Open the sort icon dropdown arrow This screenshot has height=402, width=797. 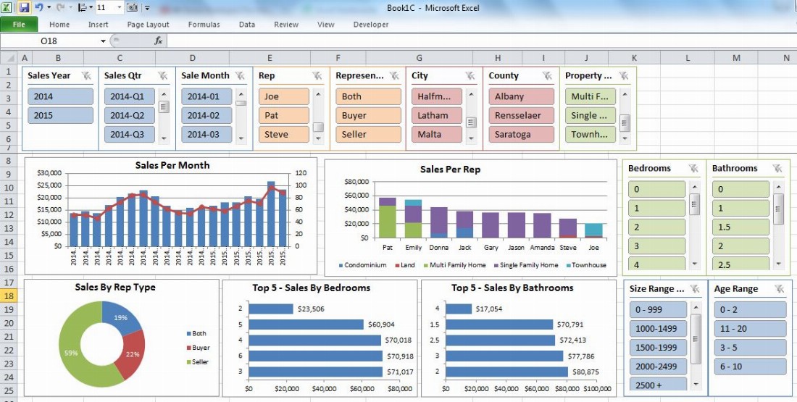(91, 8)
